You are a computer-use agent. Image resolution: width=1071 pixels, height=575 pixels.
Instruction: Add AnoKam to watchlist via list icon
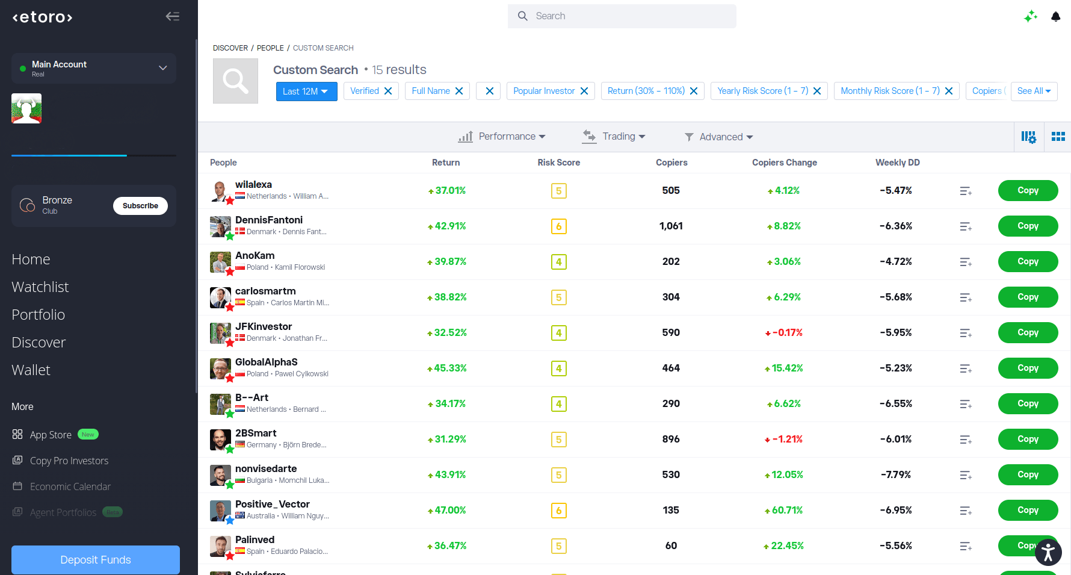click(x=966, y=262)
